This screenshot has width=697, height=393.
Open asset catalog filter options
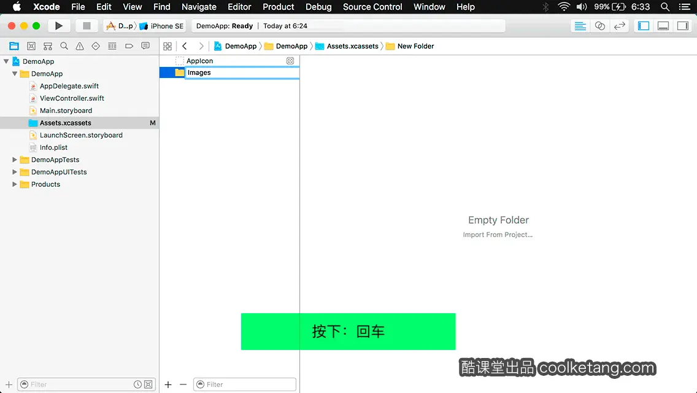201,384
